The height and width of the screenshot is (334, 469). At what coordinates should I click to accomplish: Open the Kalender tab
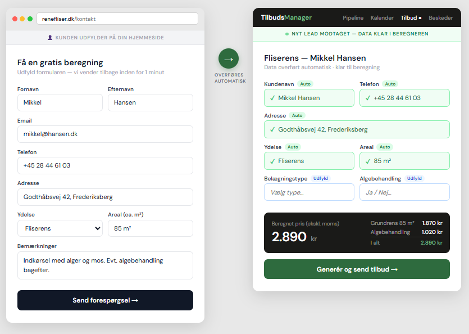(x=382, y=17)
